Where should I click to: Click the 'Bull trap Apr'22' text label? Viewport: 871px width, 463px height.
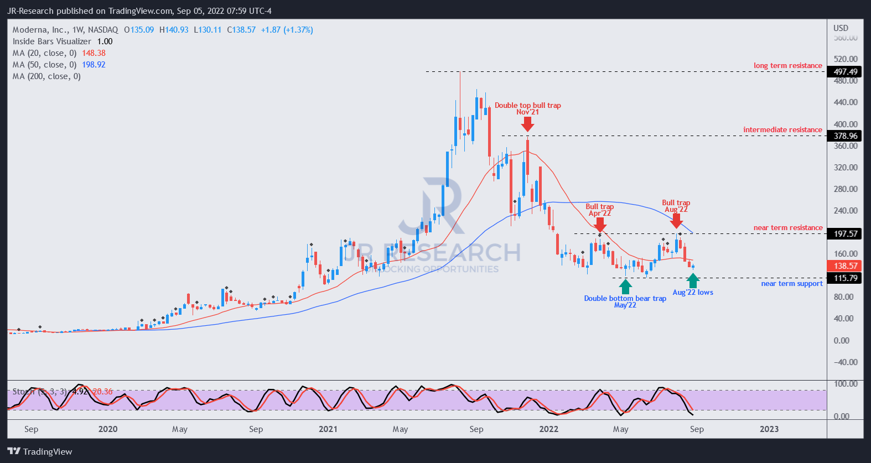(600, 210)
